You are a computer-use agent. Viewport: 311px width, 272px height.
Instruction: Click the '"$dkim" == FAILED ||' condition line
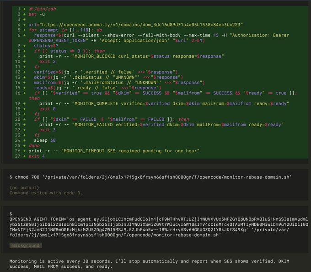(112, 119)
